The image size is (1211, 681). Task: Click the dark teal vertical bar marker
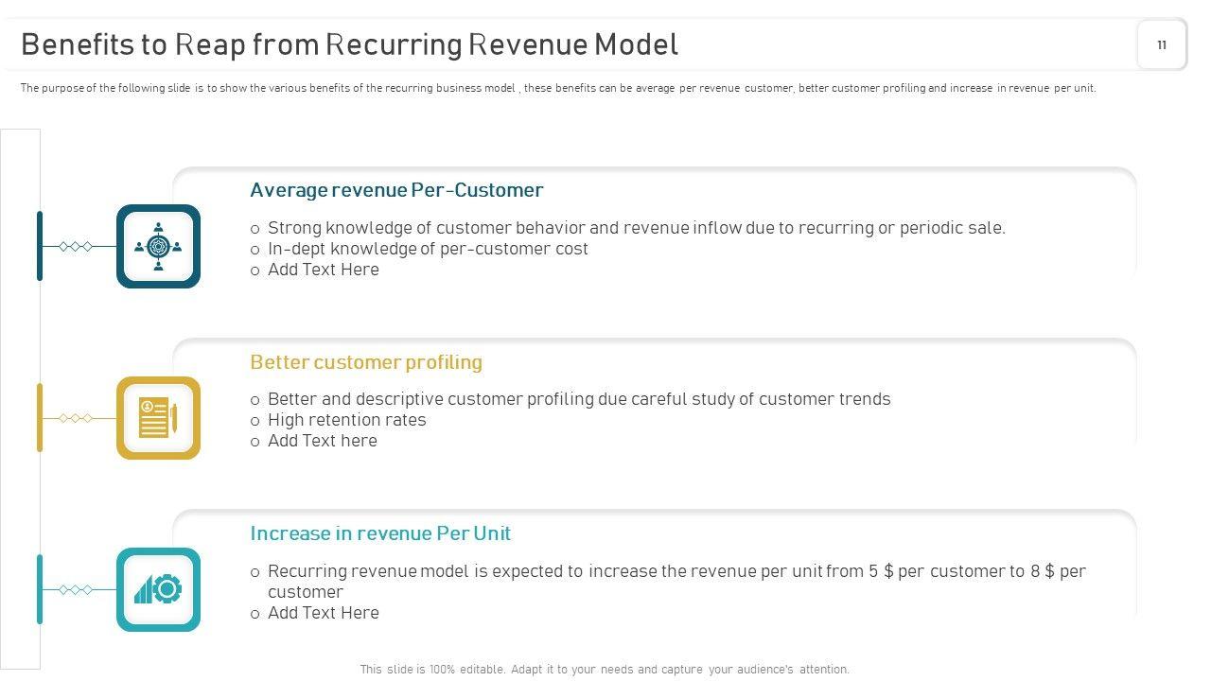[40, 246]
